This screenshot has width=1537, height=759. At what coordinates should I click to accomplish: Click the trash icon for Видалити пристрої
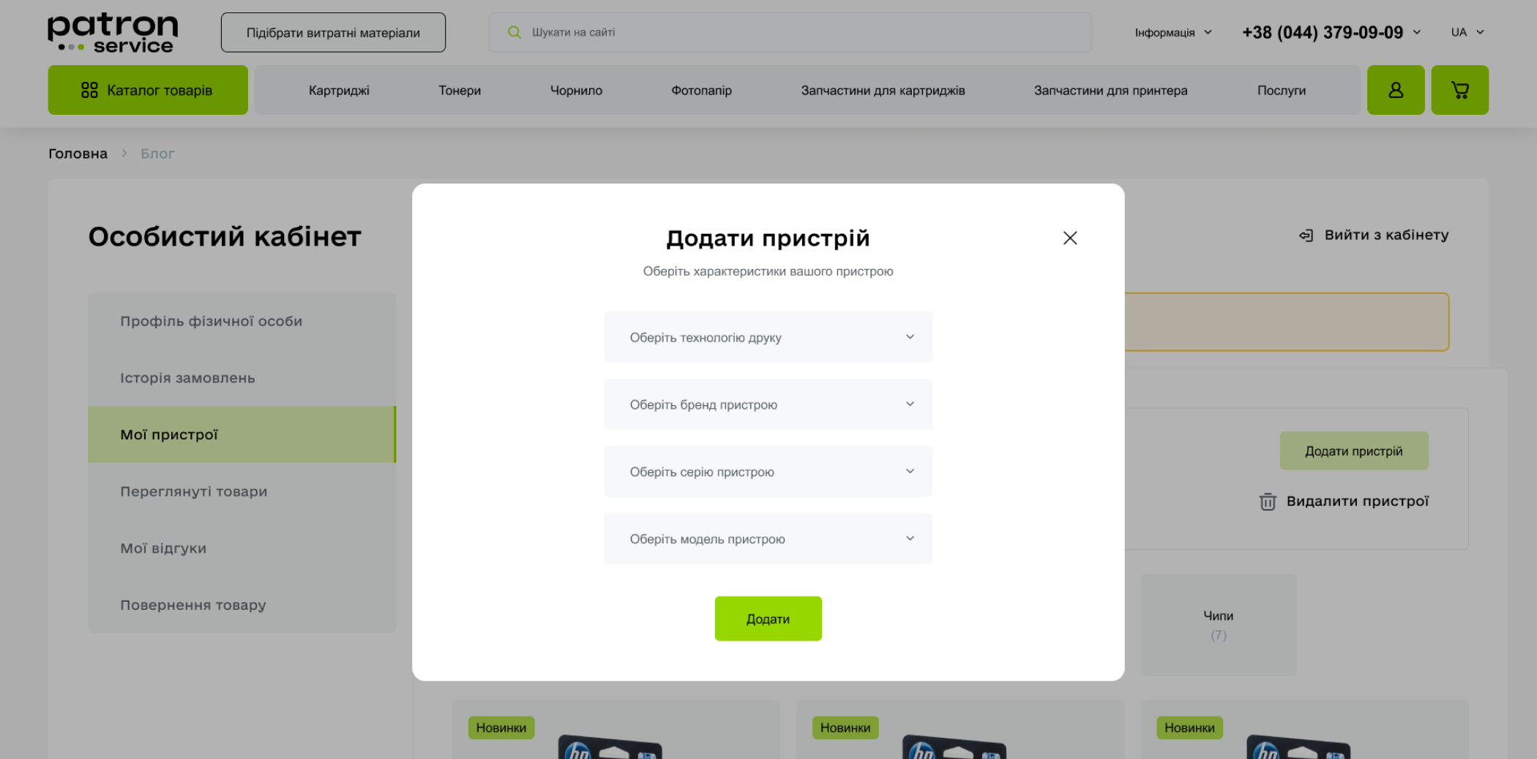coord(1268,502)
